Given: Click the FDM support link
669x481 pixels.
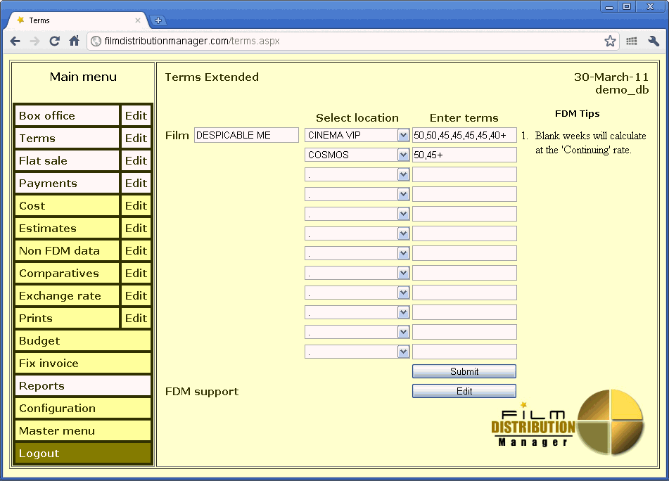Looking at the screenshot, I should (x=202, y=392).
